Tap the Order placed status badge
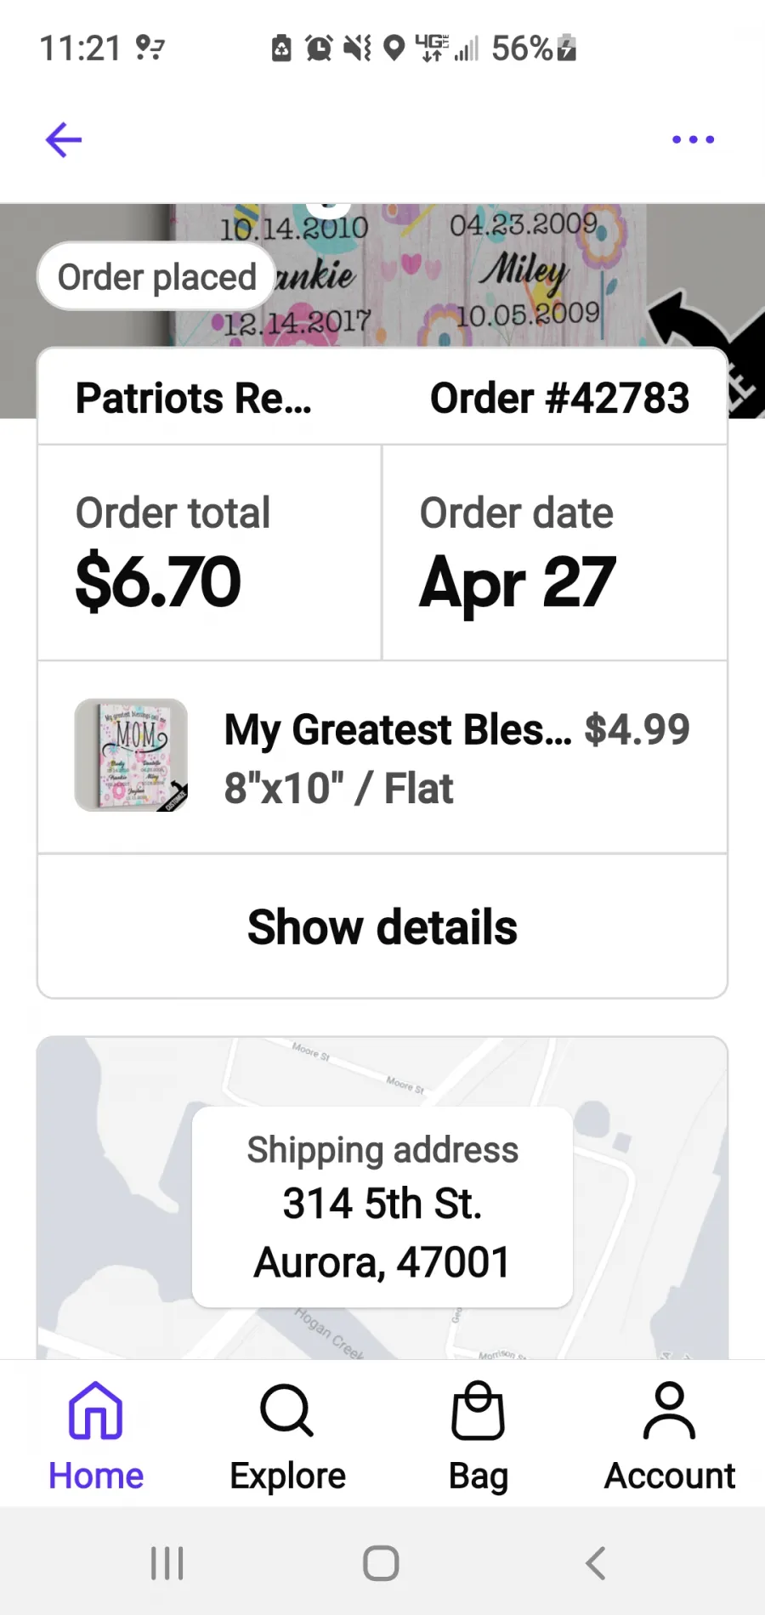The width and height of the screenshot is (765, 1615). click(156, 276)
